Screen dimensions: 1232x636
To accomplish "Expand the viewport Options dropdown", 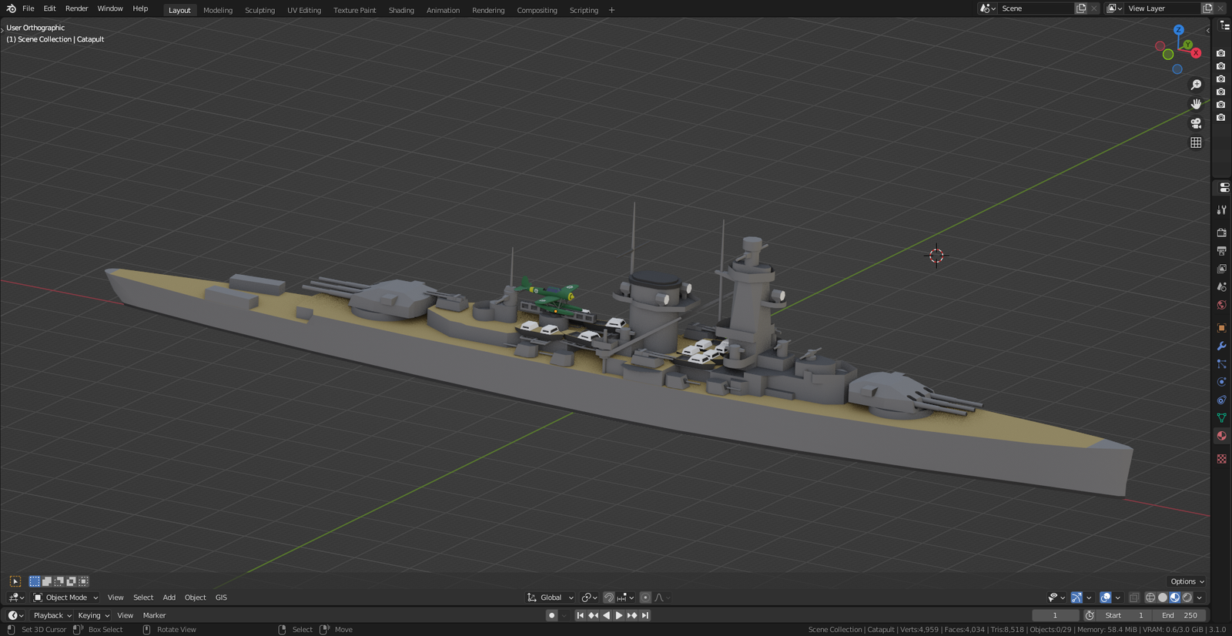I will pyautogui.click(x=1187, y=581).
